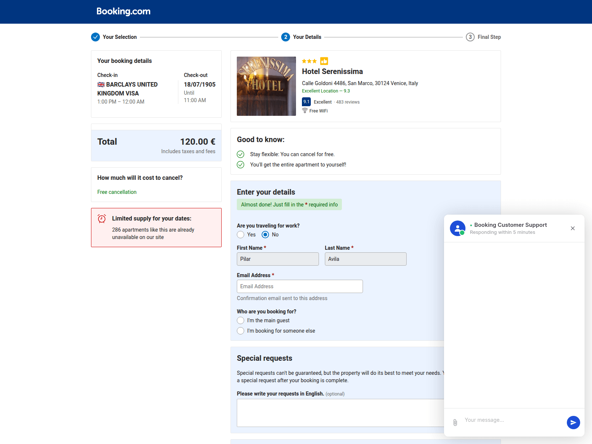Click the hotel address Calle Goldoni text
Image resolution: width=592 pixels, height=444 pixels.
pyautogui.click(x=360, y=83)
